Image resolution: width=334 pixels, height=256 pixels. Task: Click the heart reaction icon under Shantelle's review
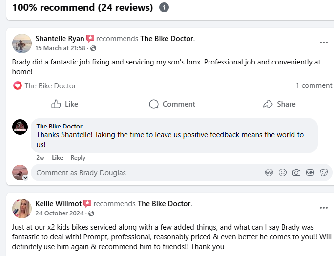[18, 85]
